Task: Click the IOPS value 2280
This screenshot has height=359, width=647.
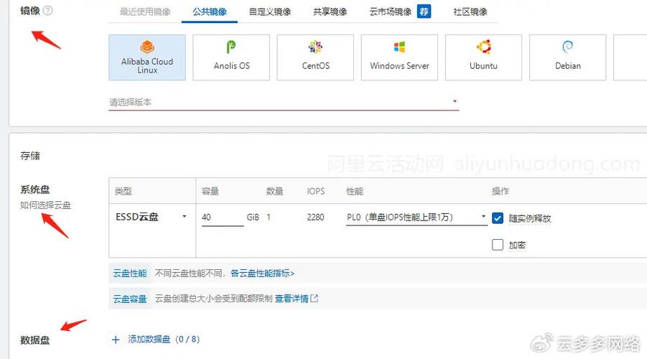Action: tap(316, 217)
